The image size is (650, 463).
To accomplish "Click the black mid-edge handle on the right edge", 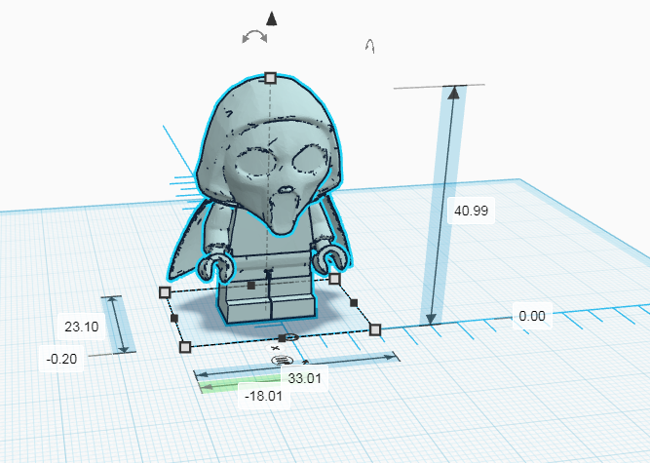I will pyautogui.click(x=354, y=303).
